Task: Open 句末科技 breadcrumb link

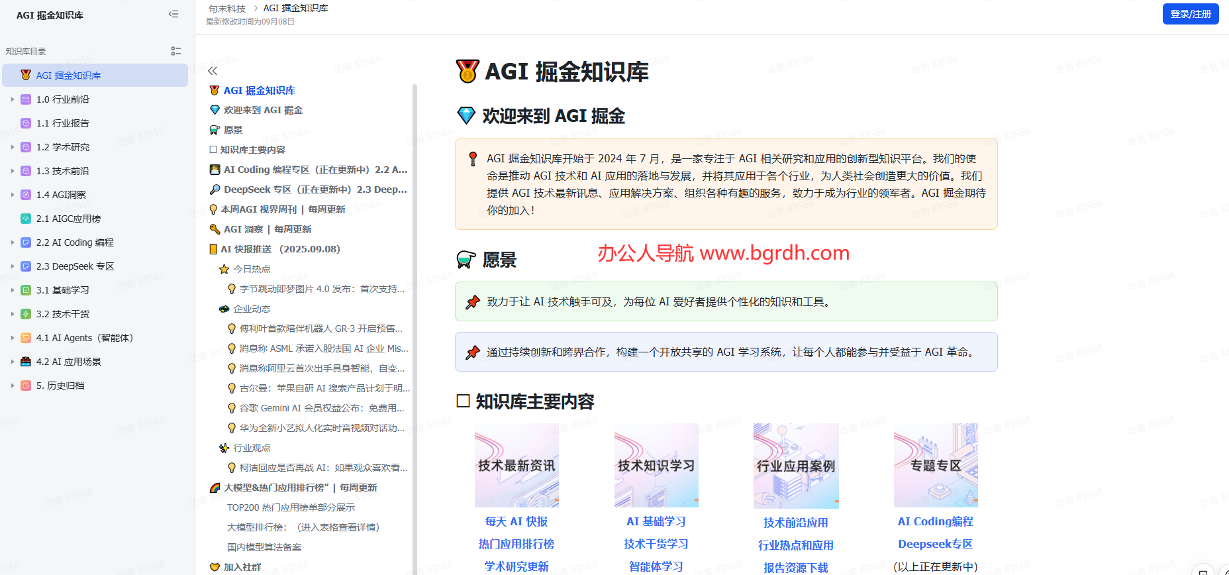Action: [227, 9]
